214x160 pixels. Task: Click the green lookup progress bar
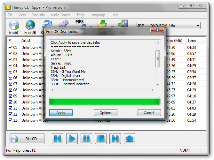[105, 101]
